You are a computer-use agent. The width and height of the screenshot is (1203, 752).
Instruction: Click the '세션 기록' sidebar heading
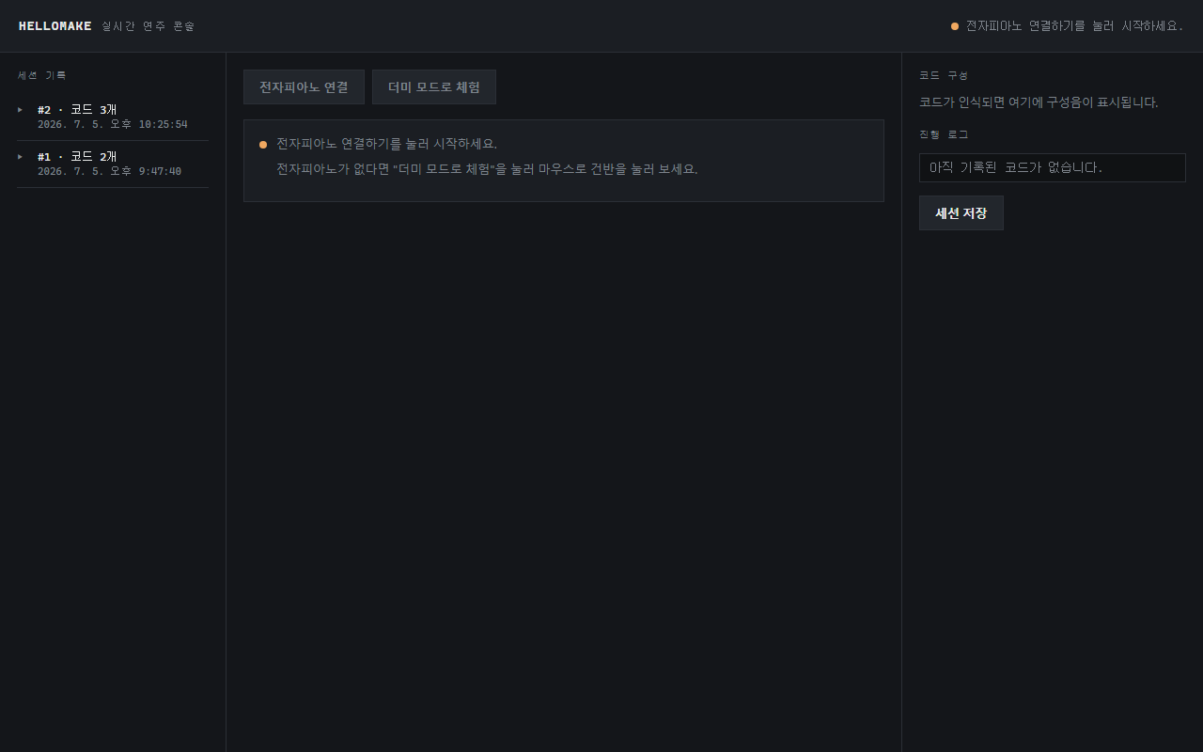42,75
